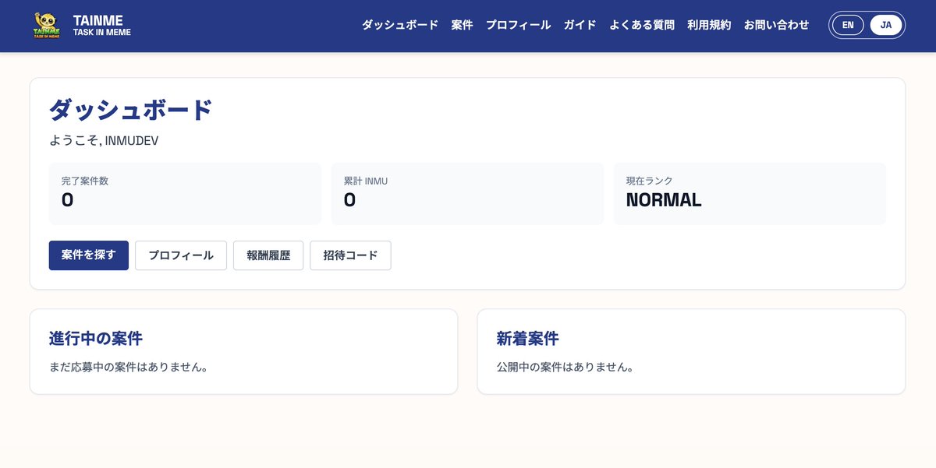
Task: Open the よくある質問 section
Action: coord(643,25)
